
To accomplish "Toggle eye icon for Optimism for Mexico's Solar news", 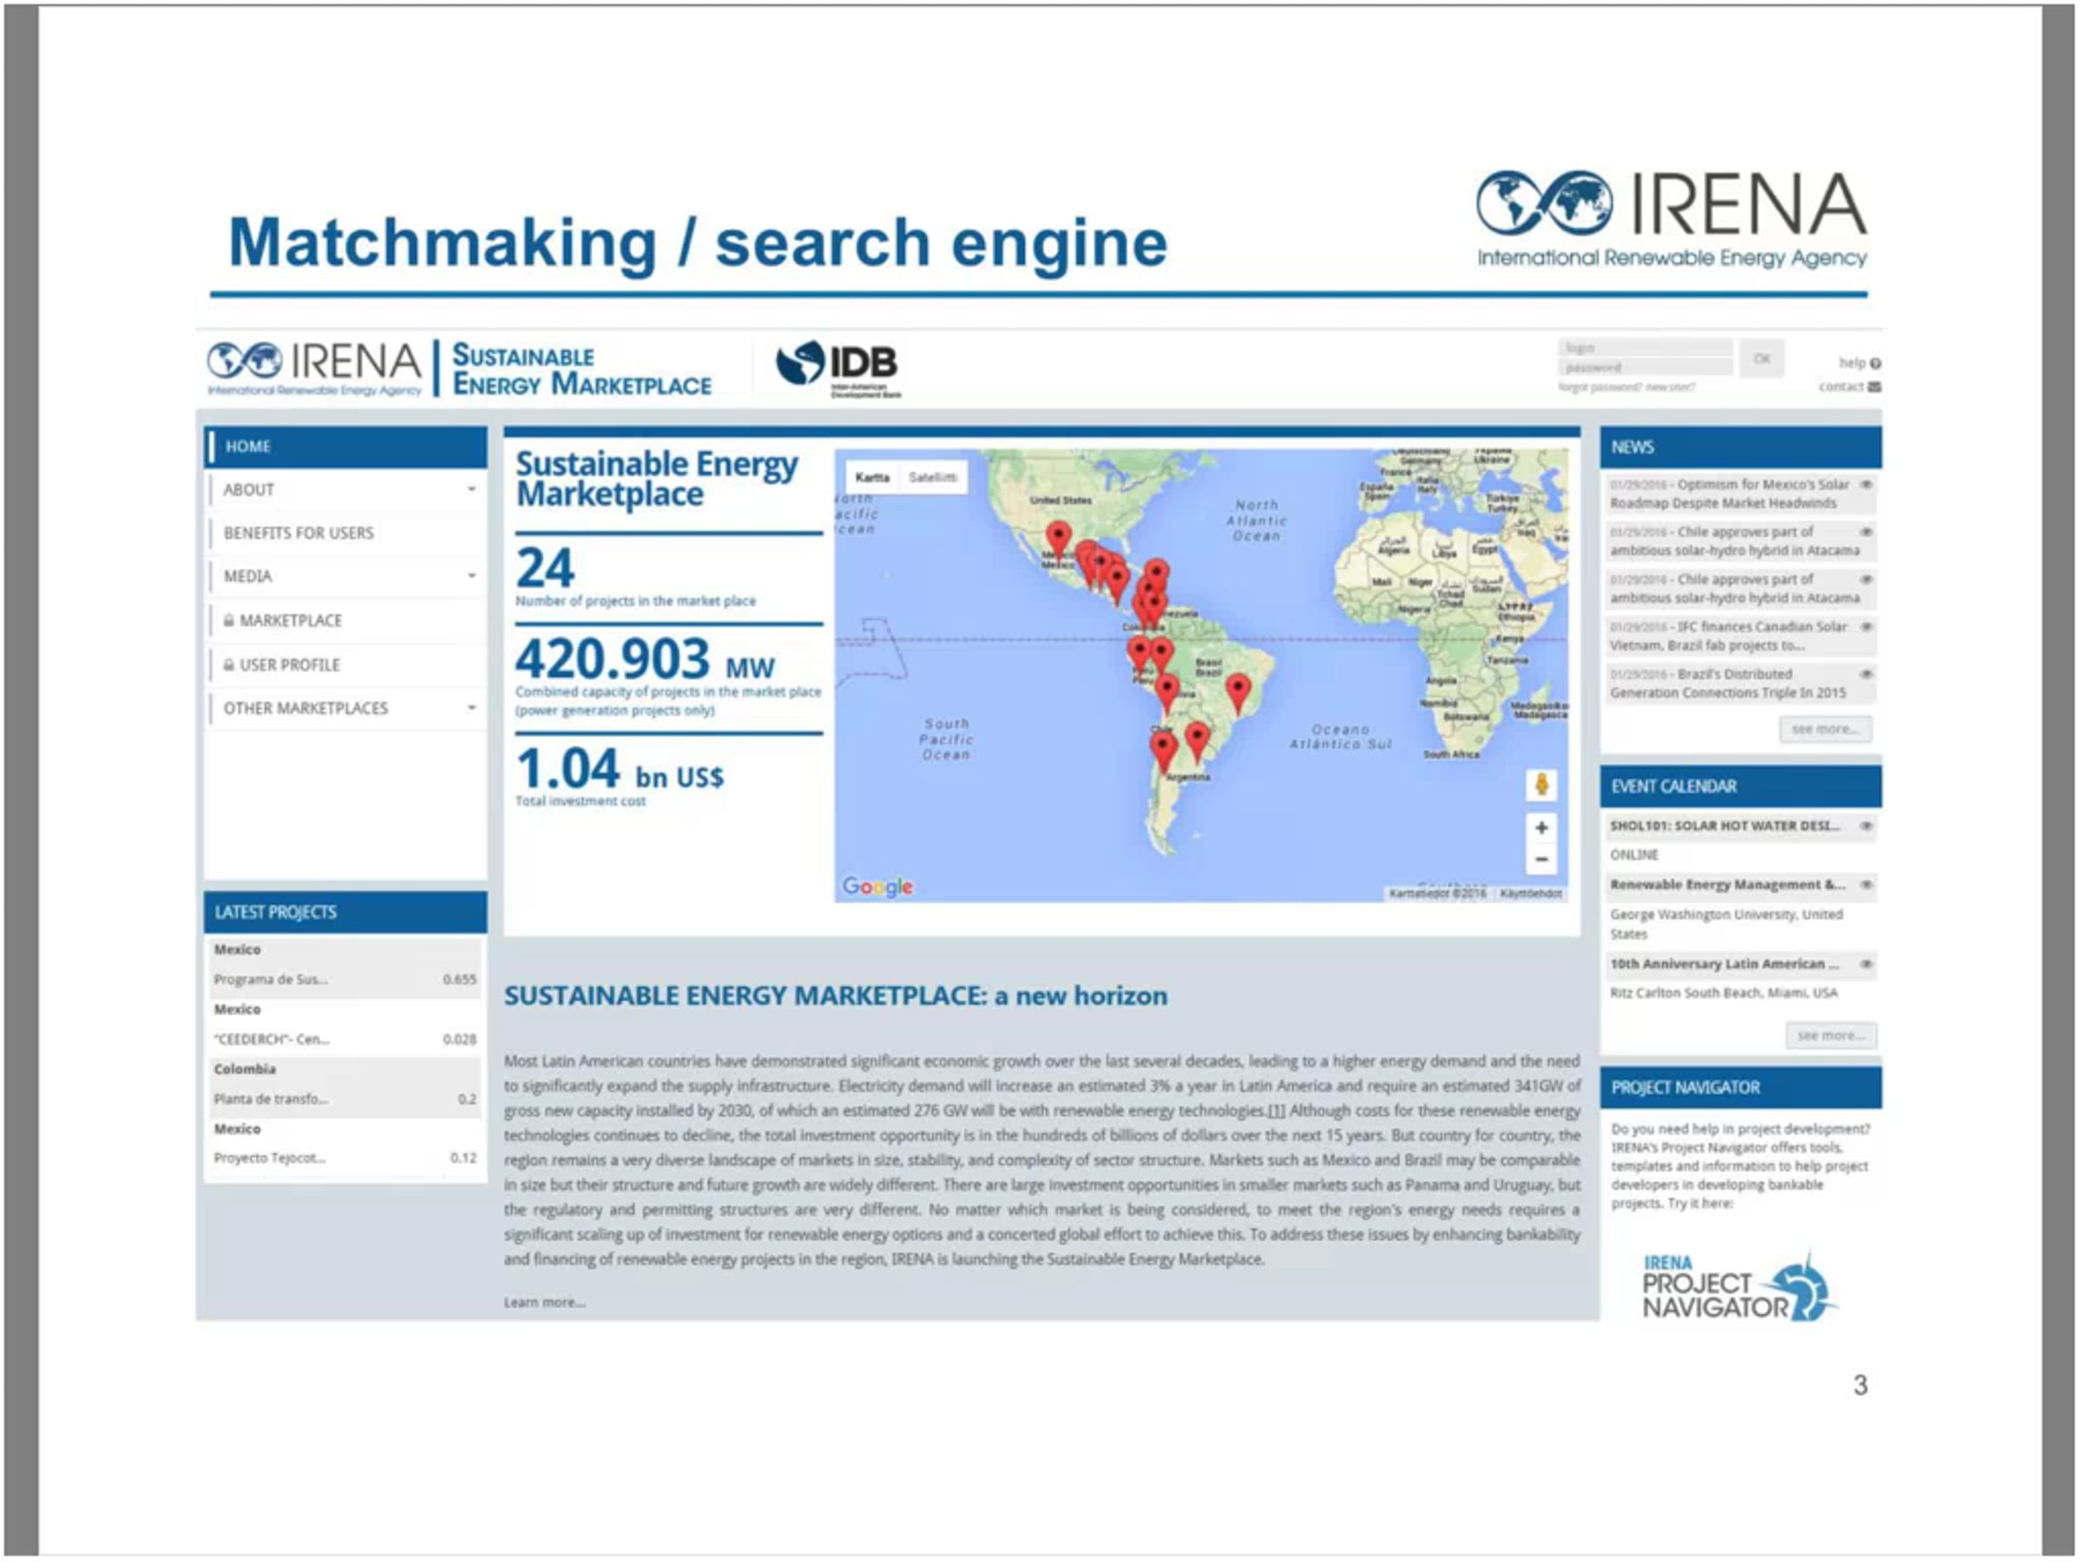I will click(x=1865, y=485).
